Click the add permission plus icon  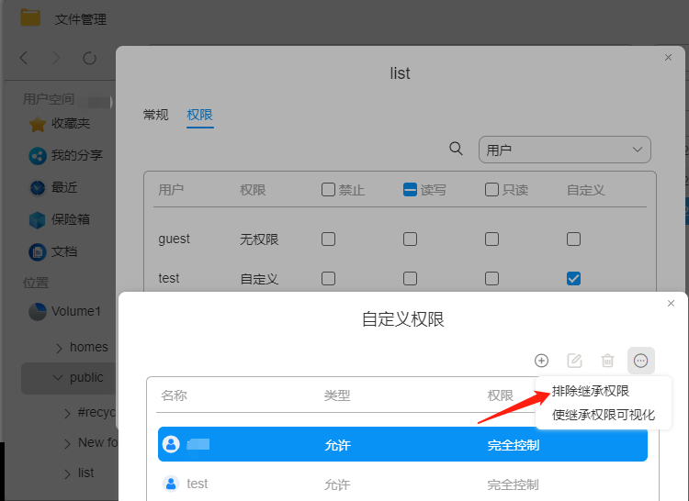pos(541,361)
